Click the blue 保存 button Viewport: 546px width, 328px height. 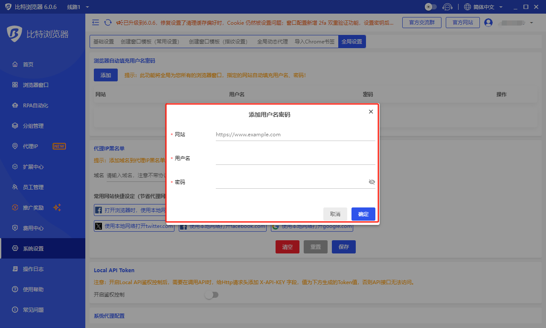[x=344, y=247]
